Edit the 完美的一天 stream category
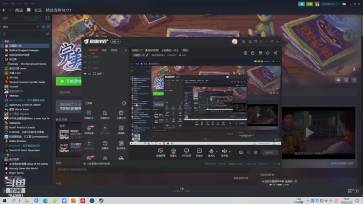 [x=141, y=55]
